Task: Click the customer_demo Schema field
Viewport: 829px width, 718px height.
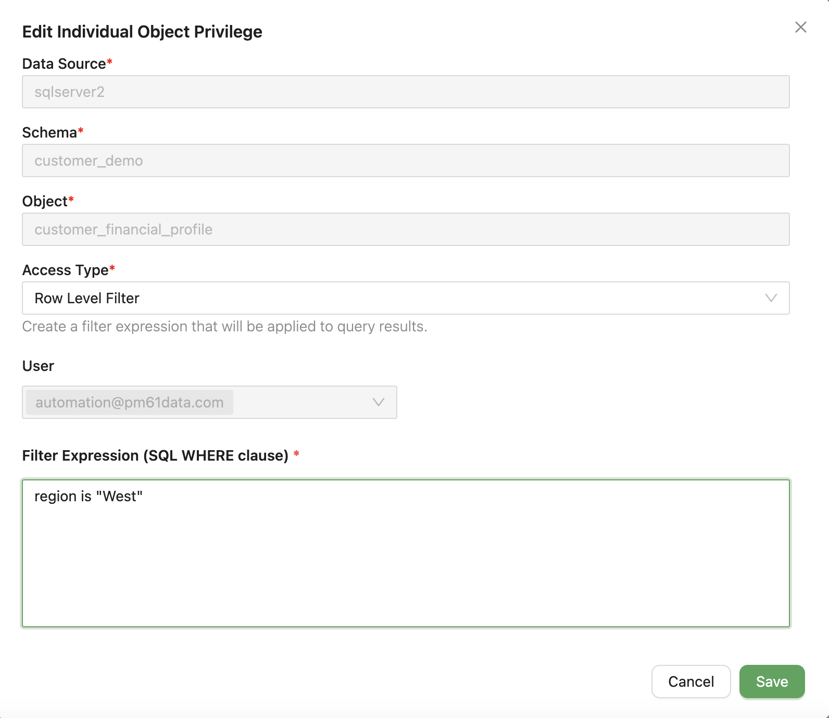Action: click(405, 160)
